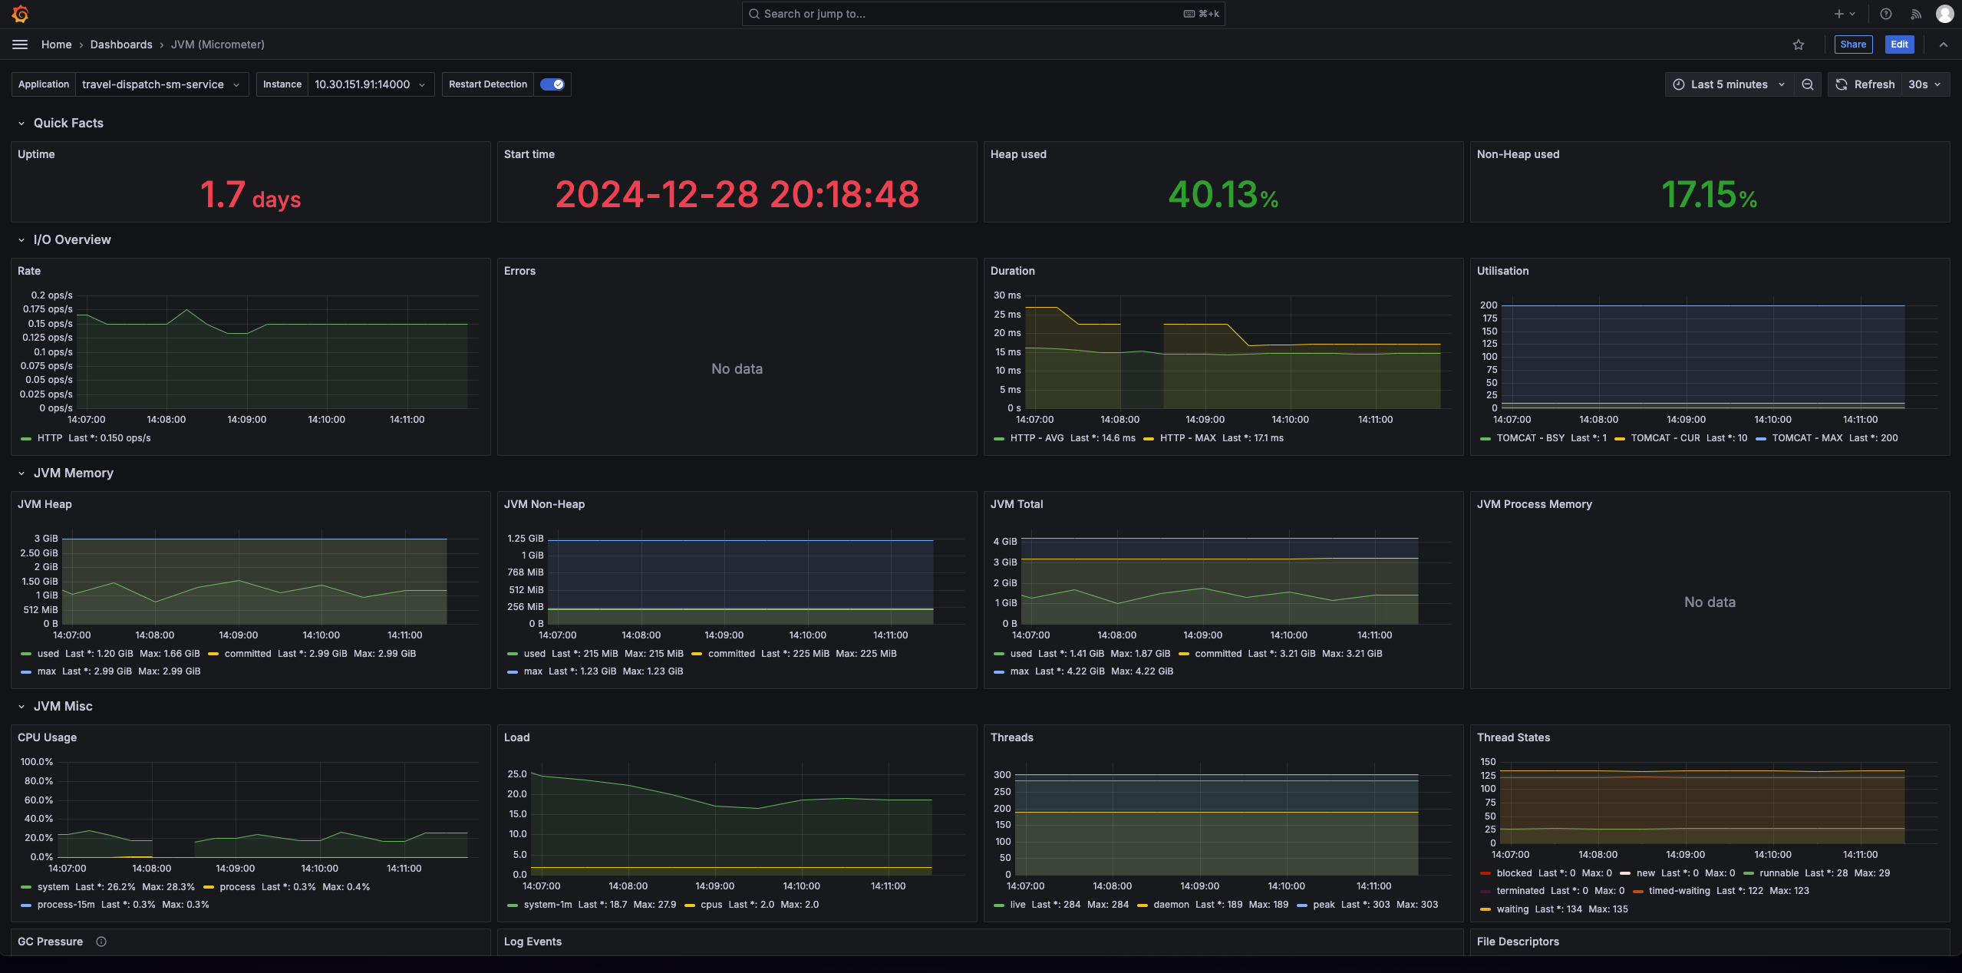Click the zoom out time range icon

point(1807,84)
